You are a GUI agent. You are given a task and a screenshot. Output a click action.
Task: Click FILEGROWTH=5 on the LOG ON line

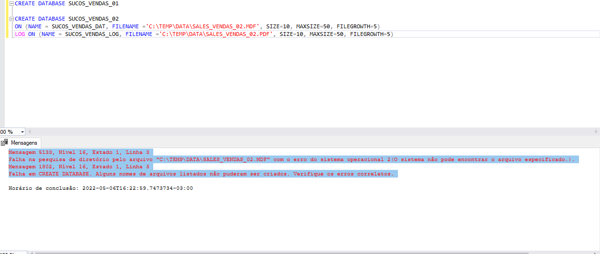[x=371, y=34]
